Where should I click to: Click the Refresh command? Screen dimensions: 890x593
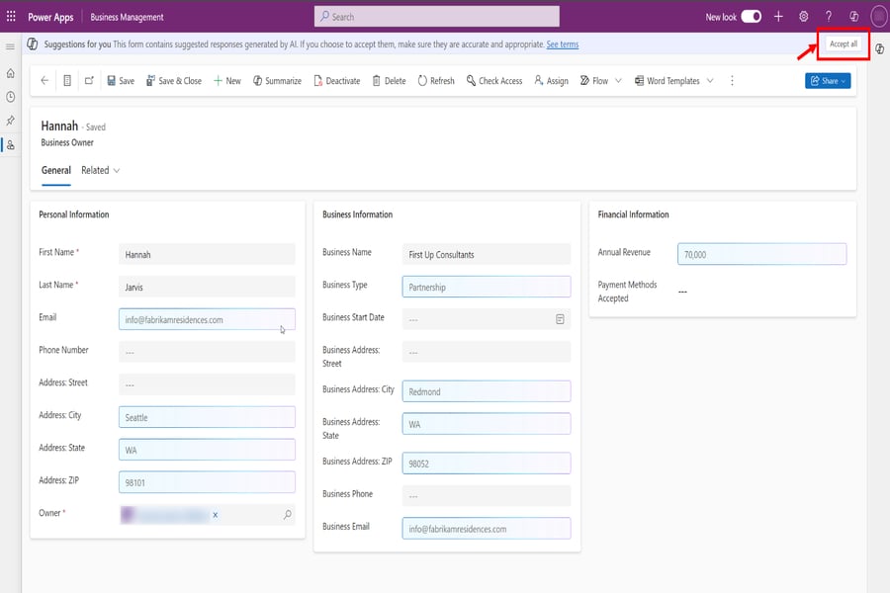pyautogui.click(x=436, y=81)
